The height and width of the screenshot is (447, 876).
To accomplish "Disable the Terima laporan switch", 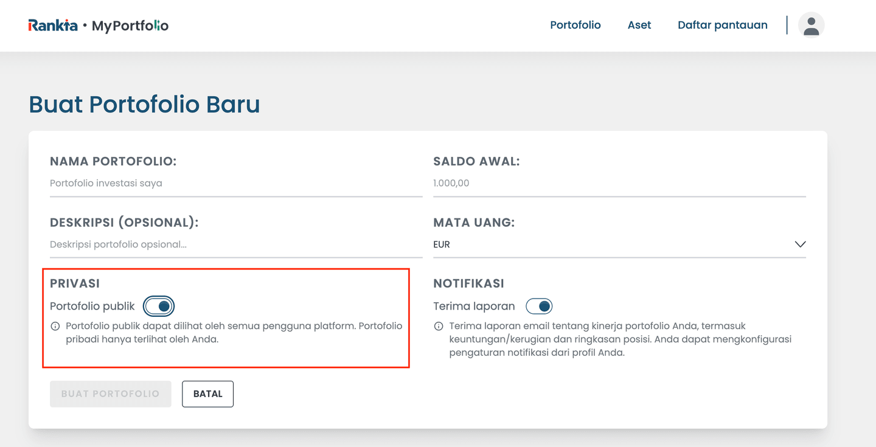I will click(x=539, y=307).
